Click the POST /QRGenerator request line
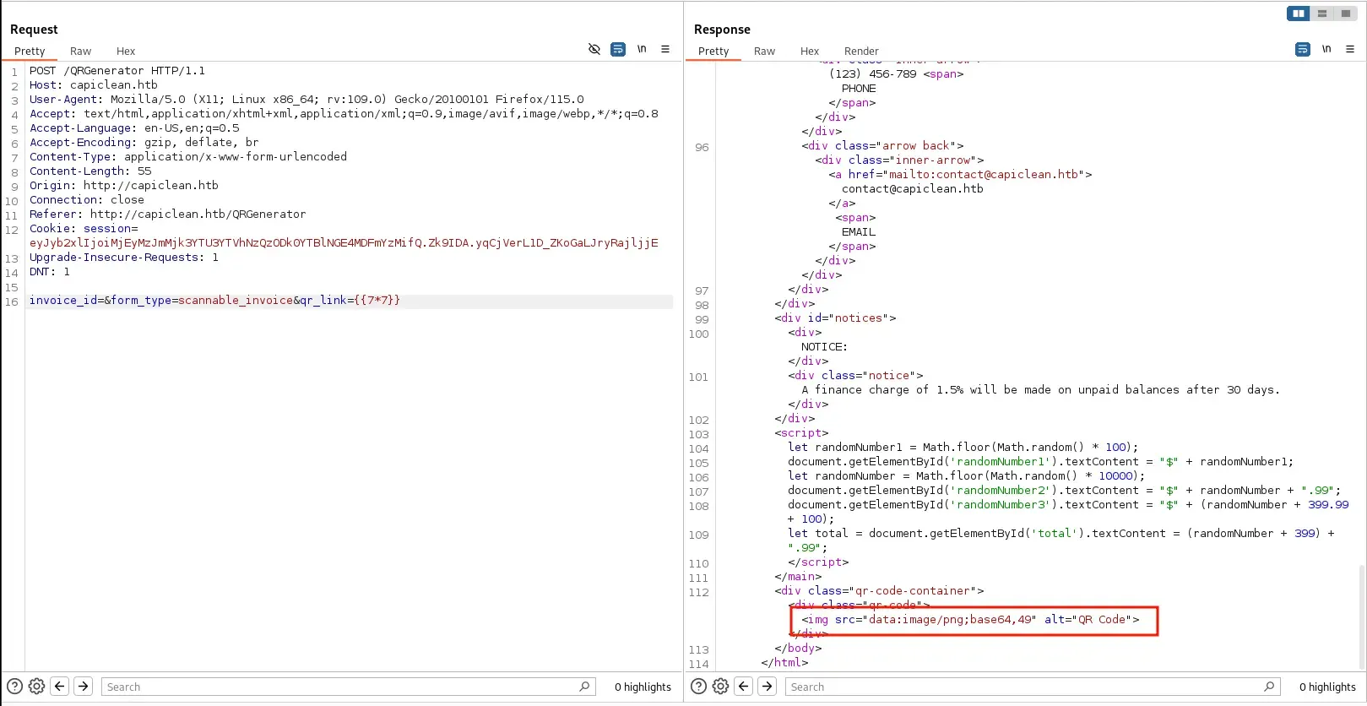This screenshot has height=706, width=1367. tap(117, 71)
